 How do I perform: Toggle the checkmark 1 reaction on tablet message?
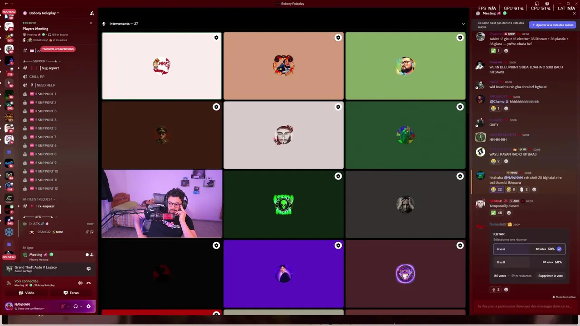[495, 51]
